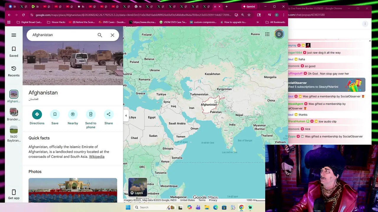Open the Wikipedia link in Quick facts

[97, 157]
